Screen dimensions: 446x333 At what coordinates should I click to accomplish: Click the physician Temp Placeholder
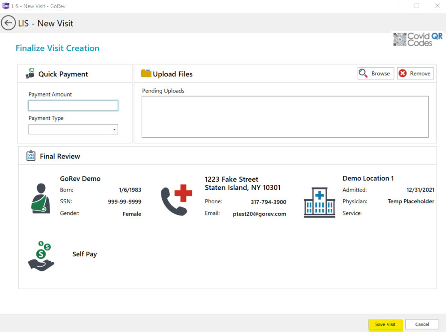411,202
